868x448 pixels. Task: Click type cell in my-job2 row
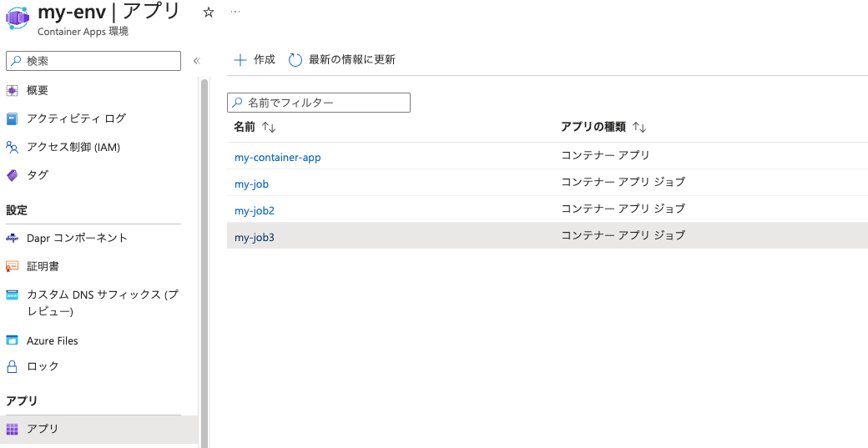pyautogui.click(x=623, y=208)
